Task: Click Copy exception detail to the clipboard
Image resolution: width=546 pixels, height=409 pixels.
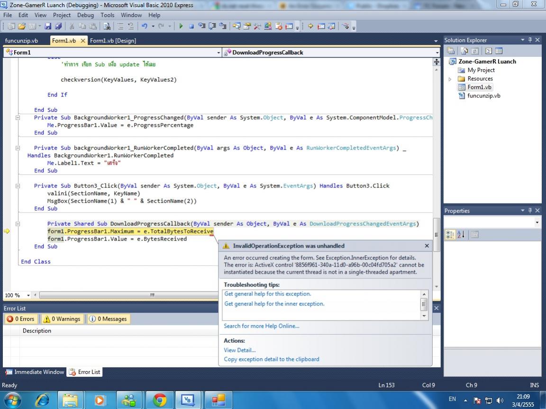Action: [271, 359]
